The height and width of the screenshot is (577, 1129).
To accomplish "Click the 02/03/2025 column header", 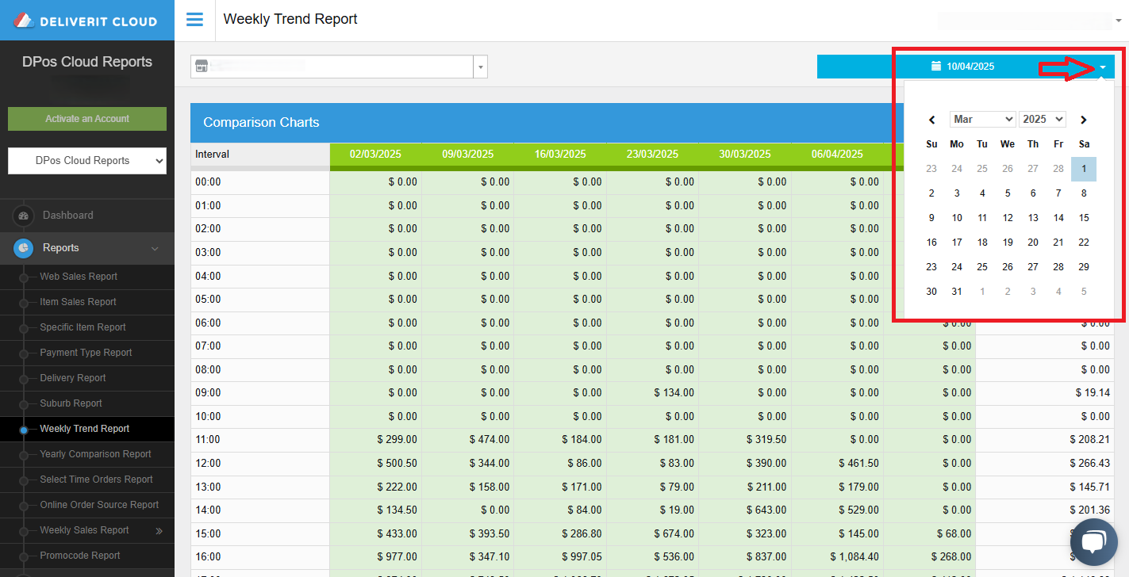I will pyautogui.click(x=375, y=155).
